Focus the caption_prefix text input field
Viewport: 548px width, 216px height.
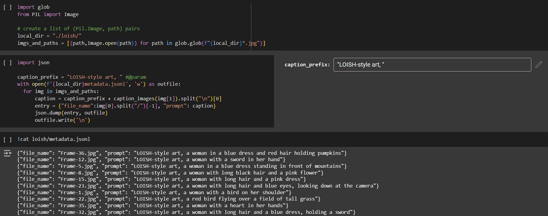pos(431,65)
